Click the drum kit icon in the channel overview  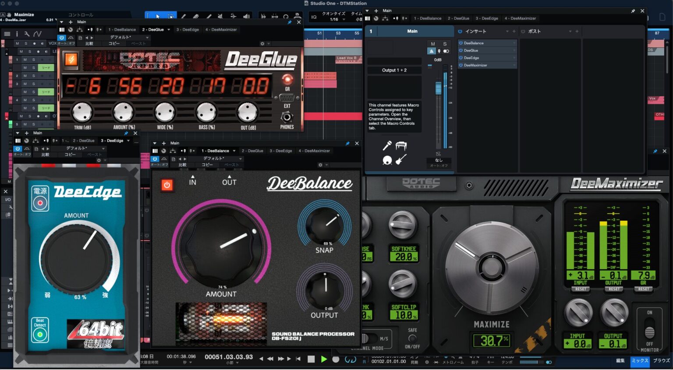388,160
